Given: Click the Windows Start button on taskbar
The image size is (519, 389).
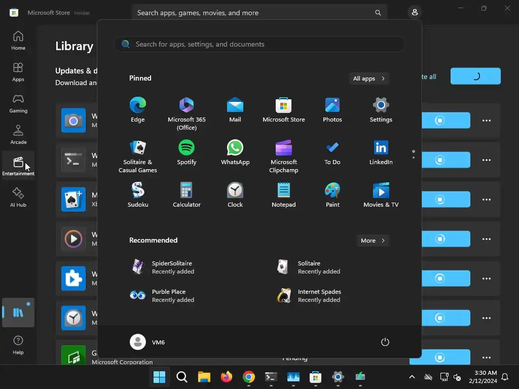Looking at the screenshot, I should 159,377.
